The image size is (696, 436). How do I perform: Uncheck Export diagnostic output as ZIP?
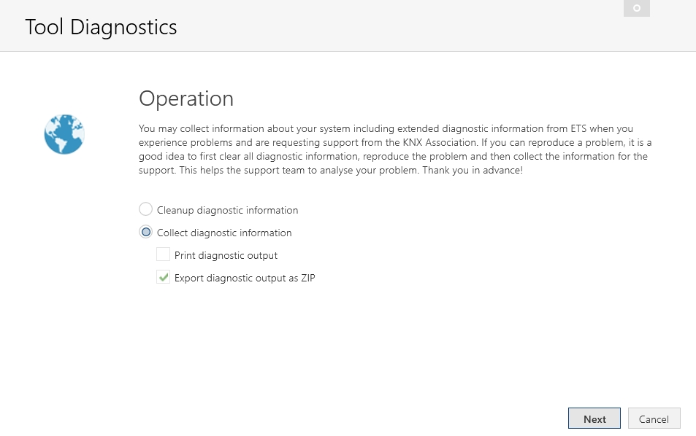tap(163, 277)
